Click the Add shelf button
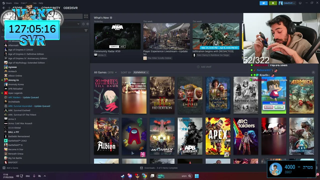The image size is (320, 180). tap(204, 67)
